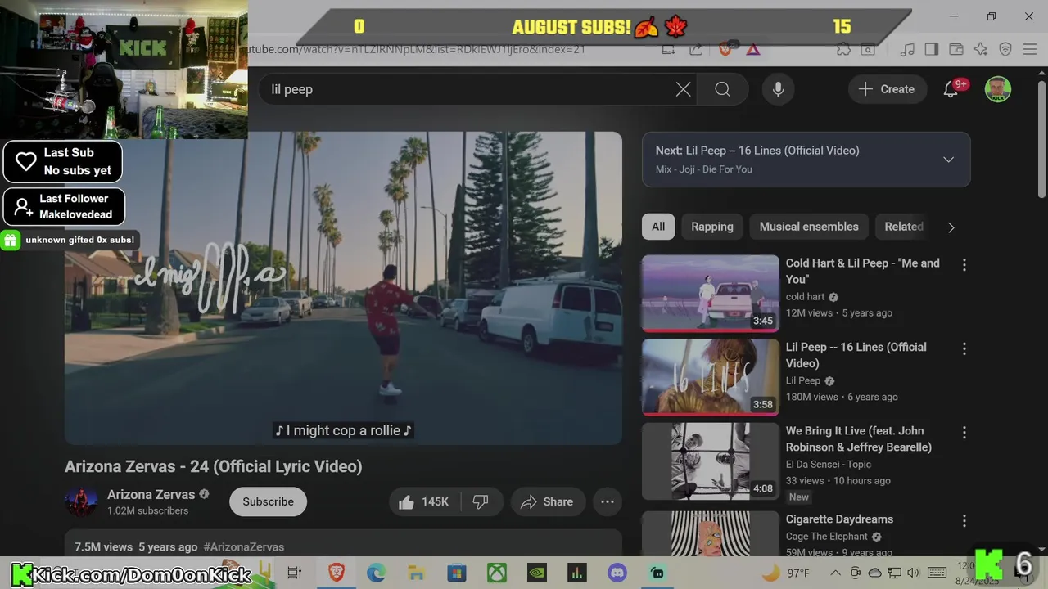Click the video player to pause
1048x589 pixels.
[343, 288]
